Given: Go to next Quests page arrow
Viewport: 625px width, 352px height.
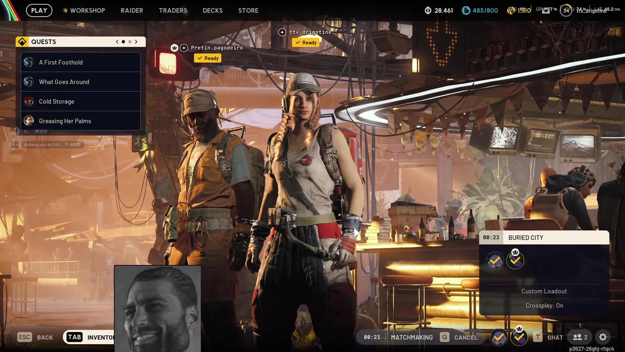Looking at the screenshot, I should click(x=136, y=42).
